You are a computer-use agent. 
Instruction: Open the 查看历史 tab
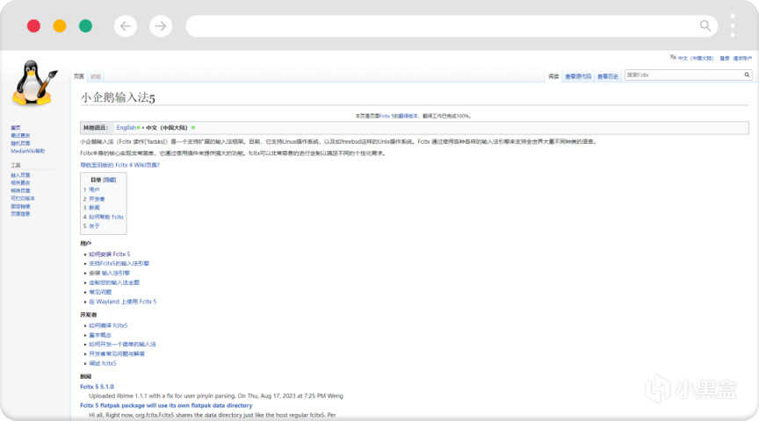608,76
